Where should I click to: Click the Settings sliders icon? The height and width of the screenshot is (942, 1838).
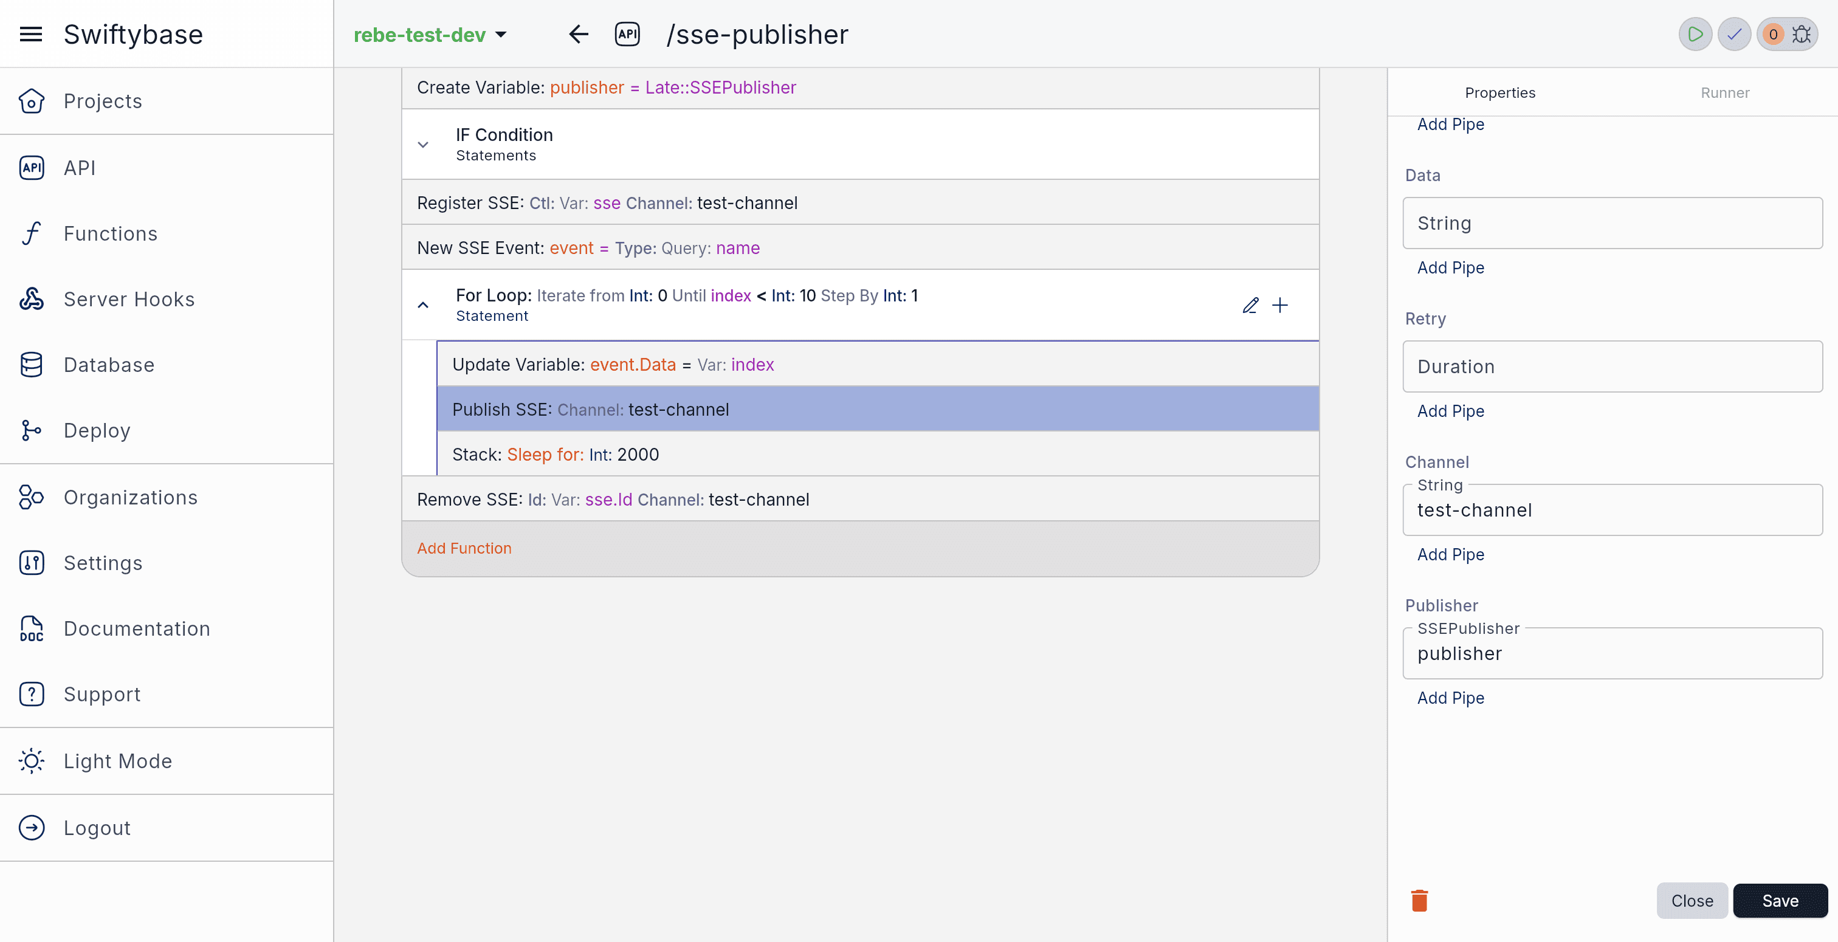pyautogui.click(x=32, y=563)
